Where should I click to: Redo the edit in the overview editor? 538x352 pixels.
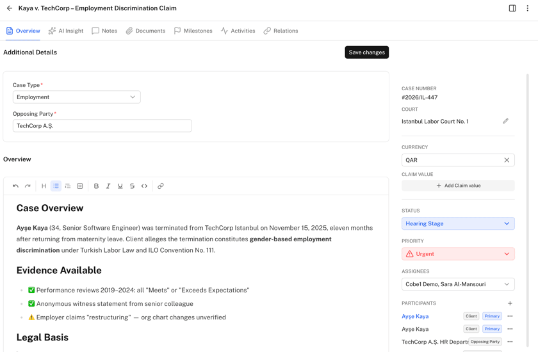(28, 186)
